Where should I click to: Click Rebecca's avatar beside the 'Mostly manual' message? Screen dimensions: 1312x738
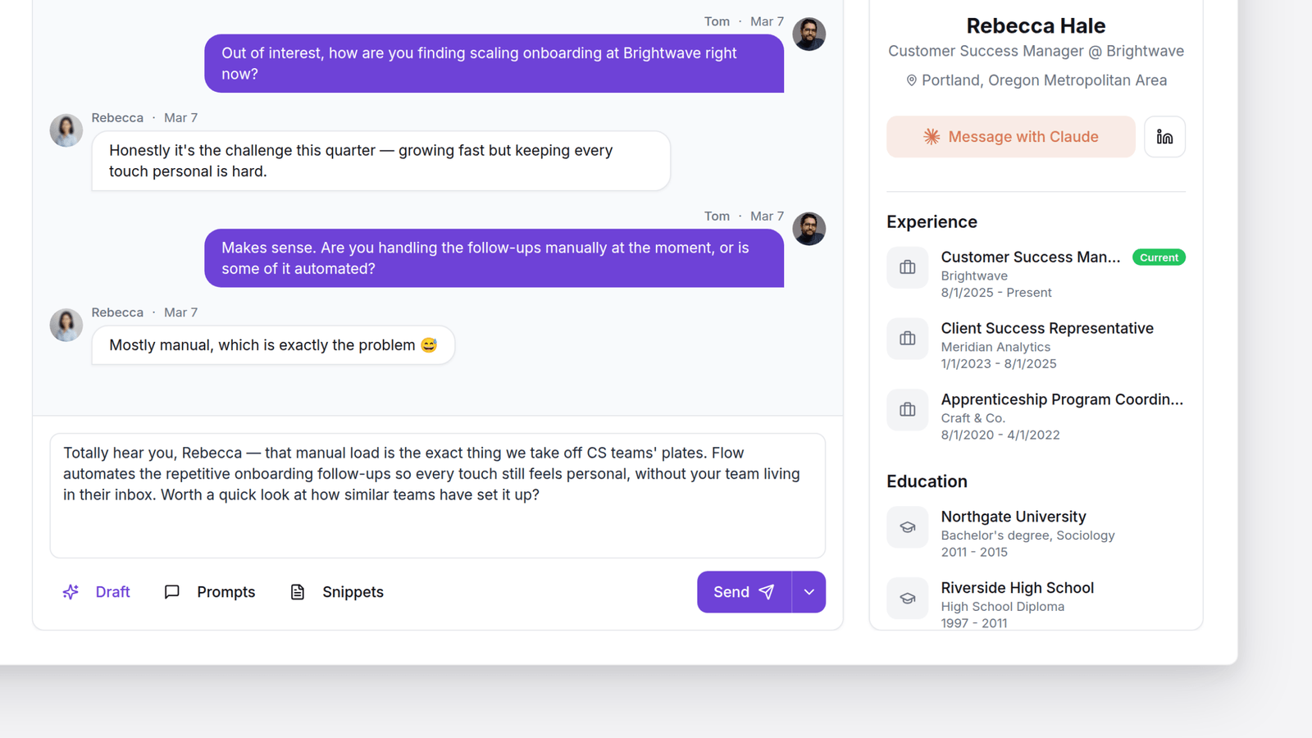click(66, 325)
